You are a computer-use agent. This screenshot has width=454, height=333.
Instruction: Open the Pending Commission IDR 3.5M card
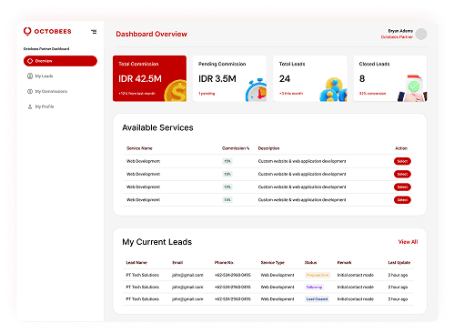pyautogui.click(x=229, y=78)
